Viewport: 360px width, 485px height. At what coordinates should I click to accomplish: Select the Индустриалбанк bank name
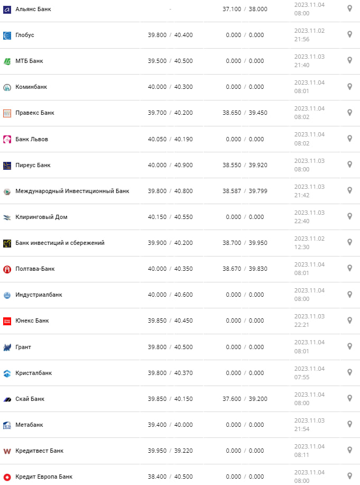click(x=39, y=295)
